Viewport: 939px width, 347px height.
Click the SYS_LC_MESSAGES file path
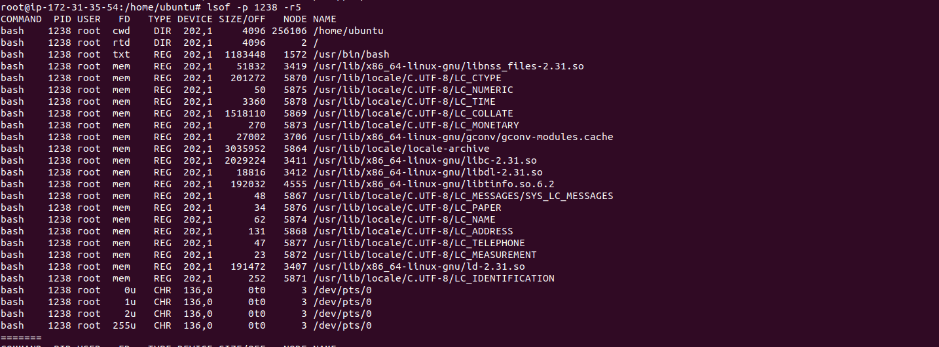pos(463,196)
